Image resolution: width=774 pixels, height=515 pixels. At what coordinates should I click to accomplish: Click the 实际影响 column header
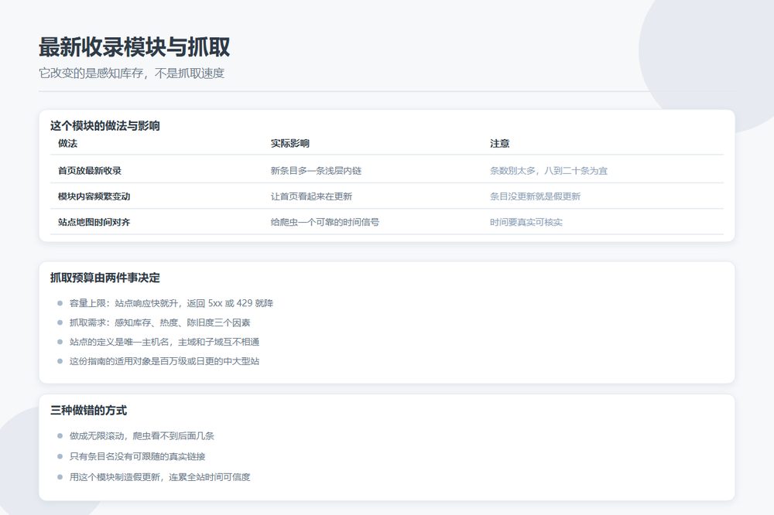pyautogui.click(x=289, y=144)
